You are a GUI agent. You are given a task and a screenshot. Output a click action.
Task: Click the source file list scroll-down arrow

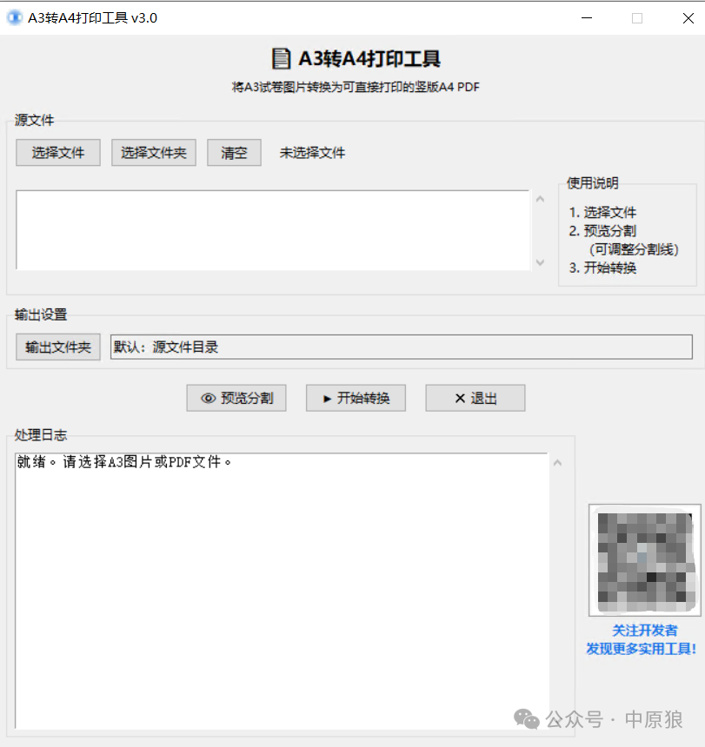click(540, 262)
